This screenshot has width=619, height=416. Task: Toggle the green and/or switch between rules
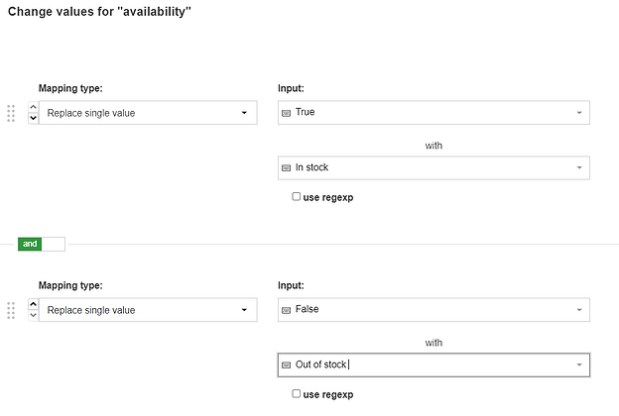point(41,244)
